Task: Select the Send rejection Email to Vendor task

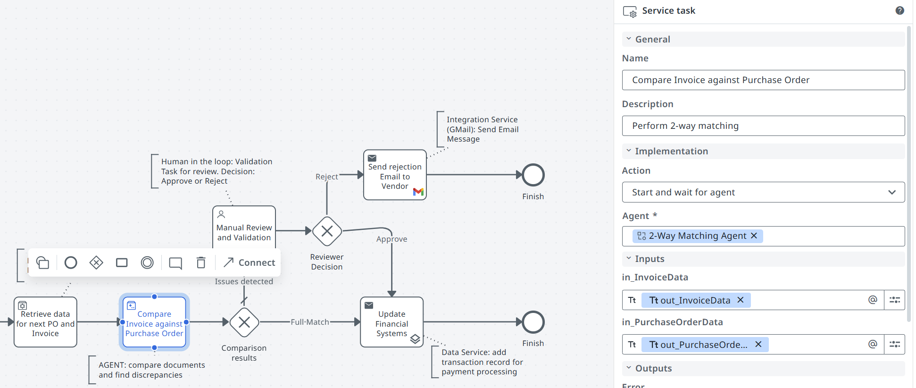Action: click(x=395, y=175)
